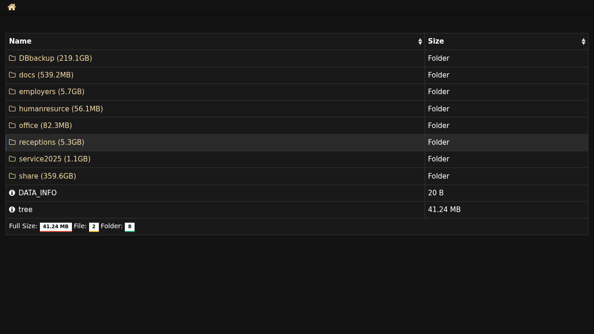
Task: Click the folder icon next to humanresurce
Action: [x=13, y=109]
